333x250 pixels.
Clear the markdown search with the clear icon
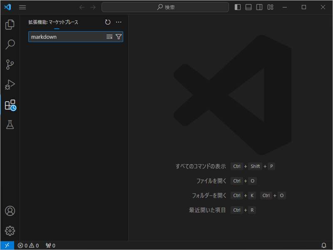click(109, 37)
